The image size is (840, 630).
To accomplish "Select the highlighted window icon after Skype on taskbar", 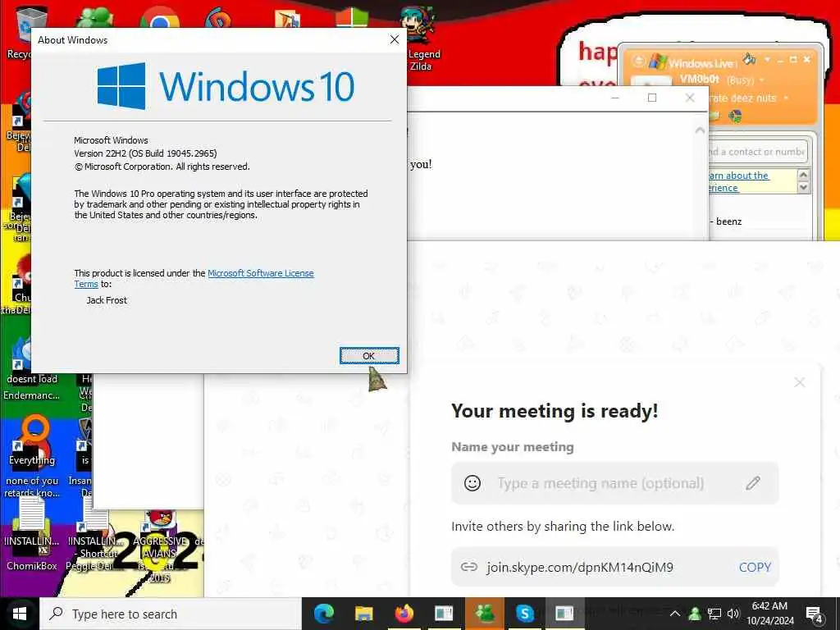I will click(564, 614).
